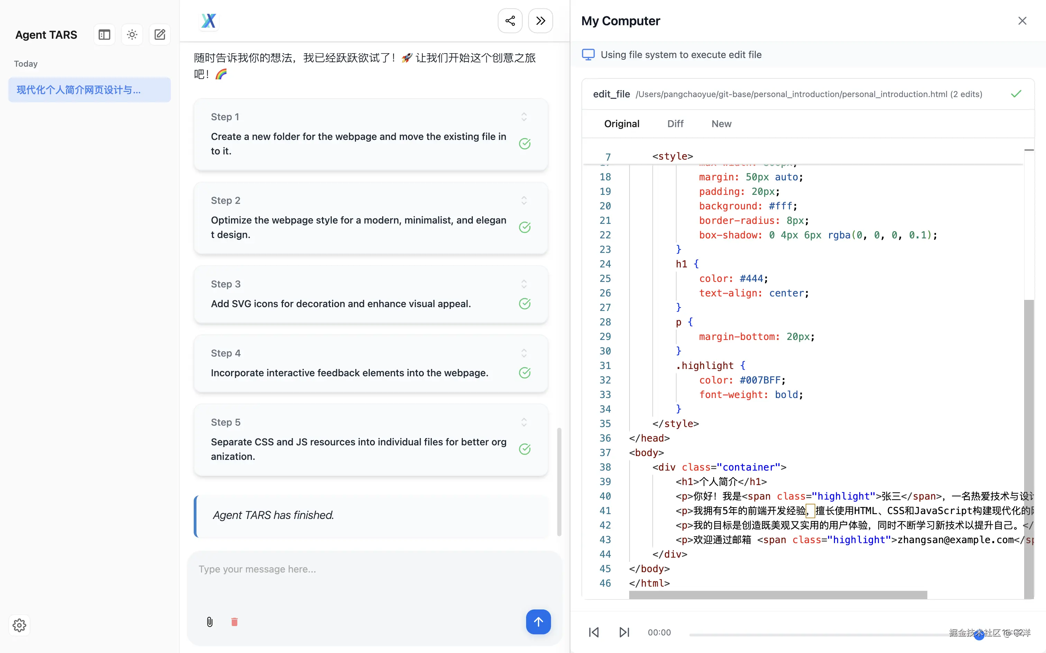The image size is (1046, 653).
Task: Open the 现代化个人简介网页设计 chat history item
Action: pos(90,90)
